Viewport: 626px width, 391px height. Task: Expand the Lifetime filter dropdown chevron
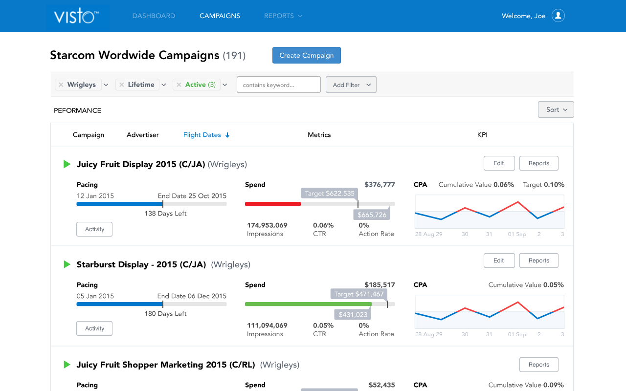(164, 85)
